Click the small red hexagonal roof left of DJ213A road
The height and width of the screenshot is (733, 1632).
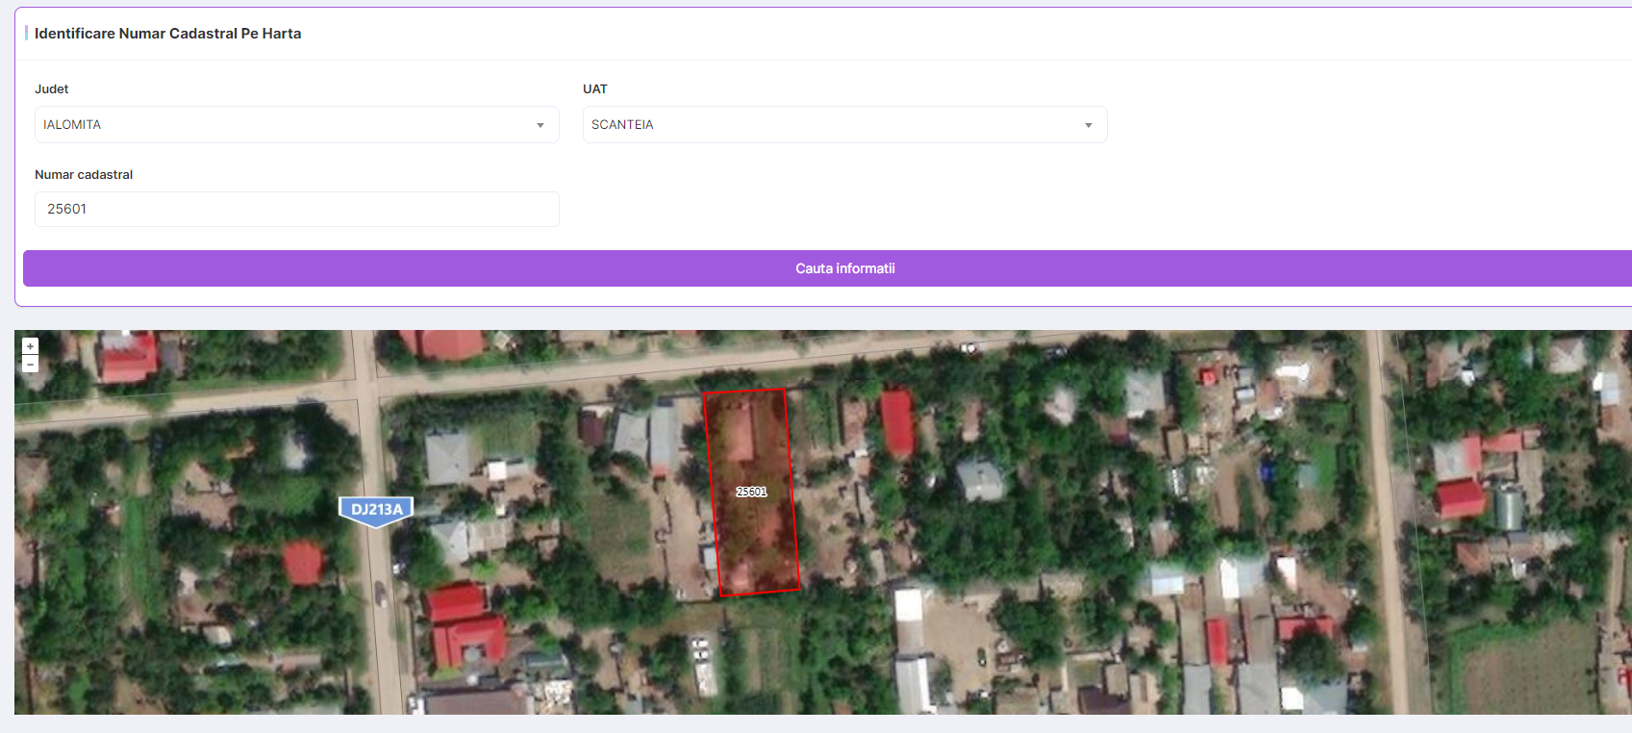coord(303,563)
